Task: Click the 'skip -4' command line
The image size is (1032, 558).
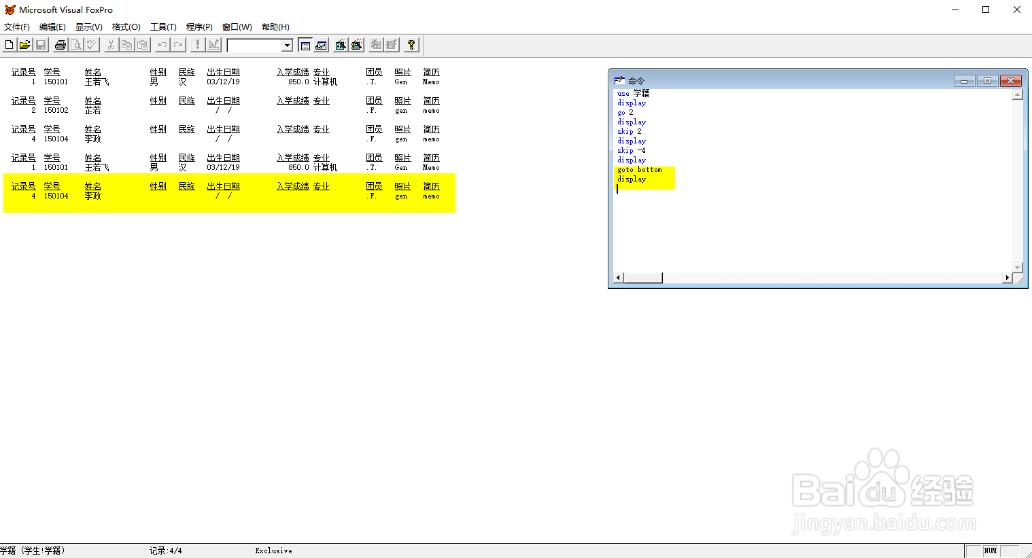Action: coord(631,151)
